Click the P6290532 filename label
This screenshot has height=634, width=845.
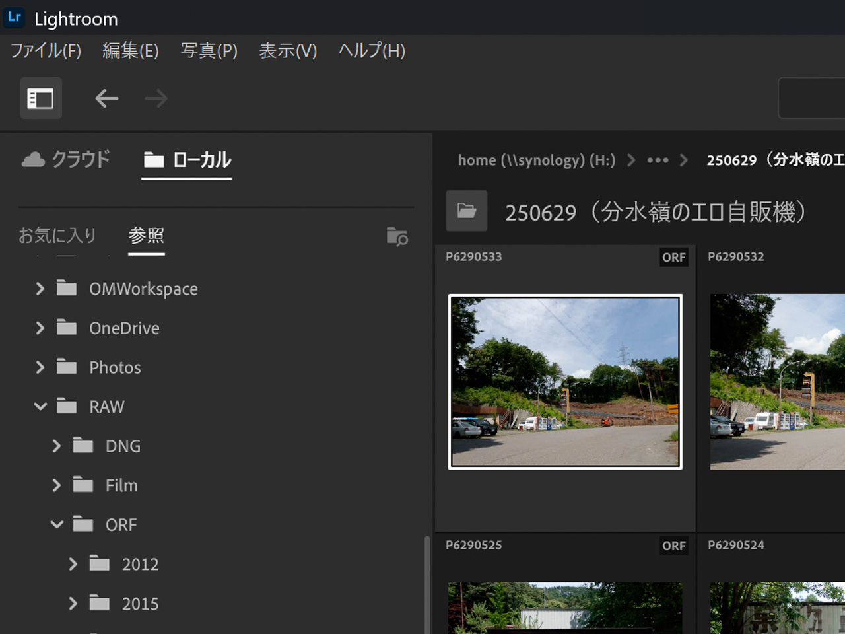[x=736, y=256]
